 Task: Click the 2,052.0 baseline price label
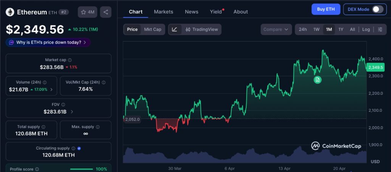[x=132, y=119]
